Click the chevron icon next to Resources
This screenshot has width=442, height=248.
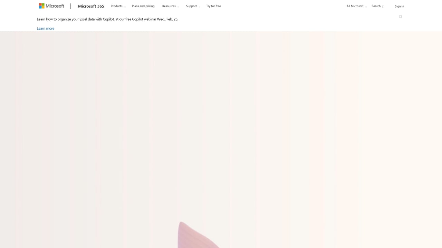[179, 7]
